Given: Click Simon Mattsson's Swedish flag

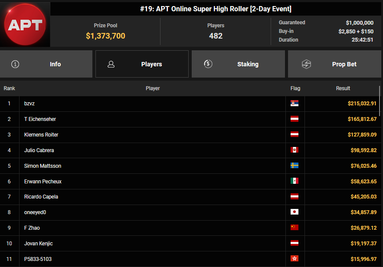Looking at the screenshot, I should (x=295, y=166).
